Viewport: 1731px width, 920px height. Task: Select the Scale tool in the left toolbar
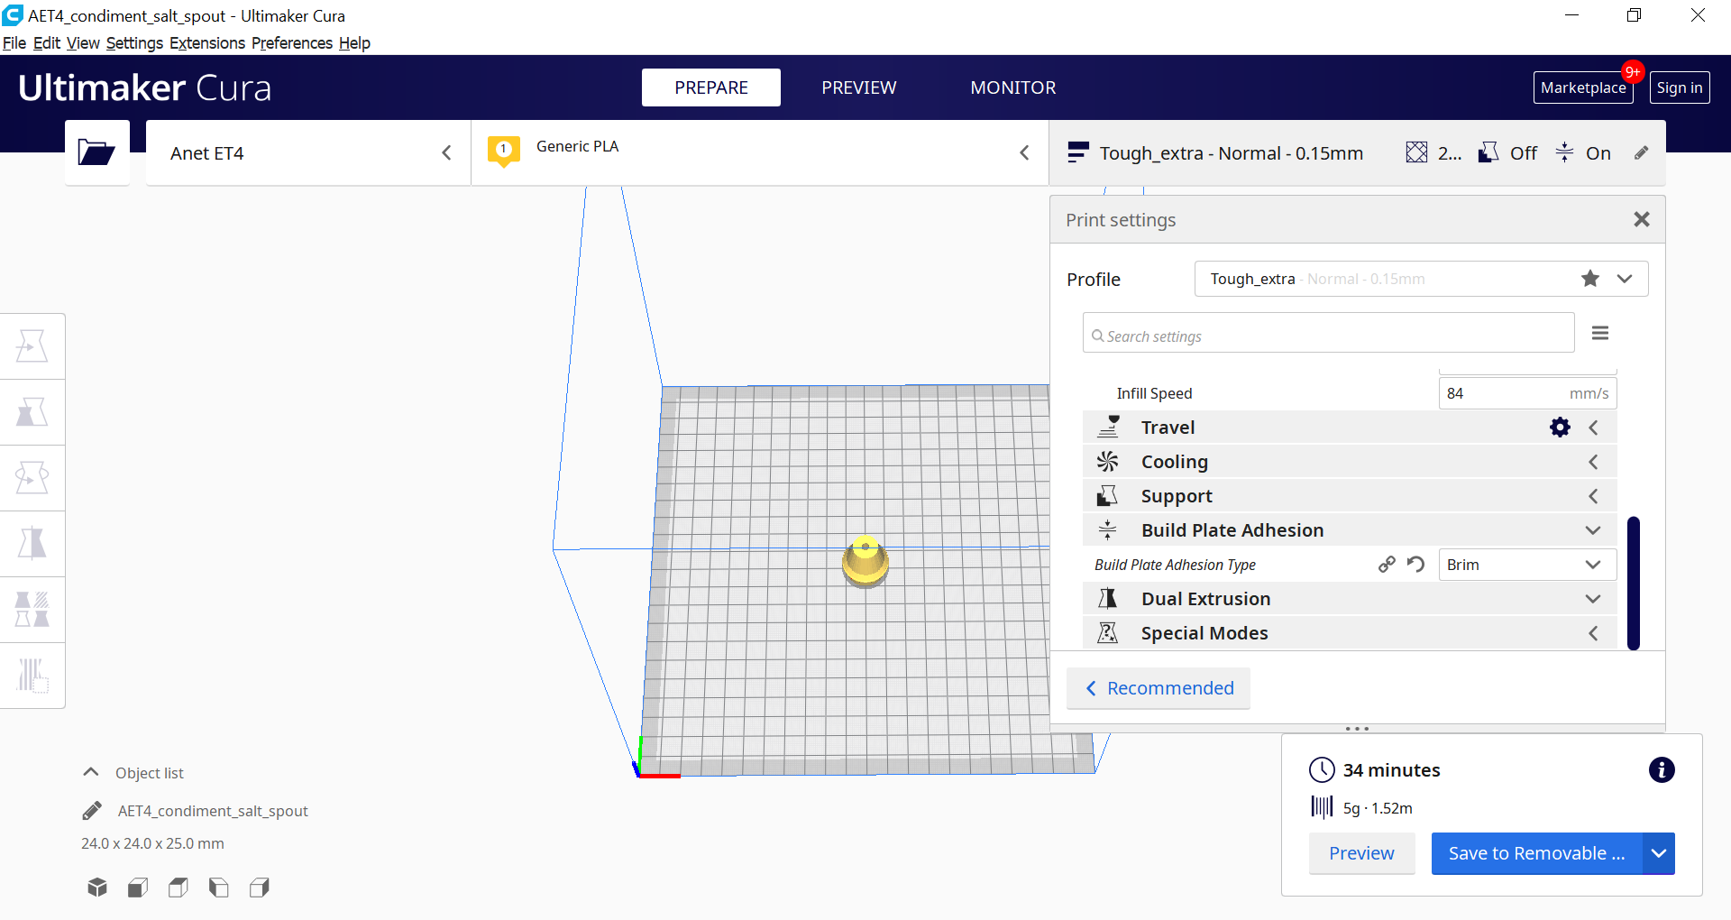[32, 412]
